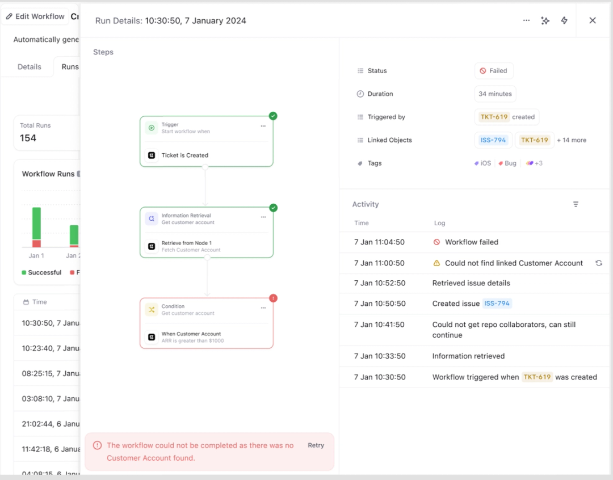Expand the + 14 more linked objects
Image resolution: width=613 pixels, height=480 pixels.
point(572,140)
